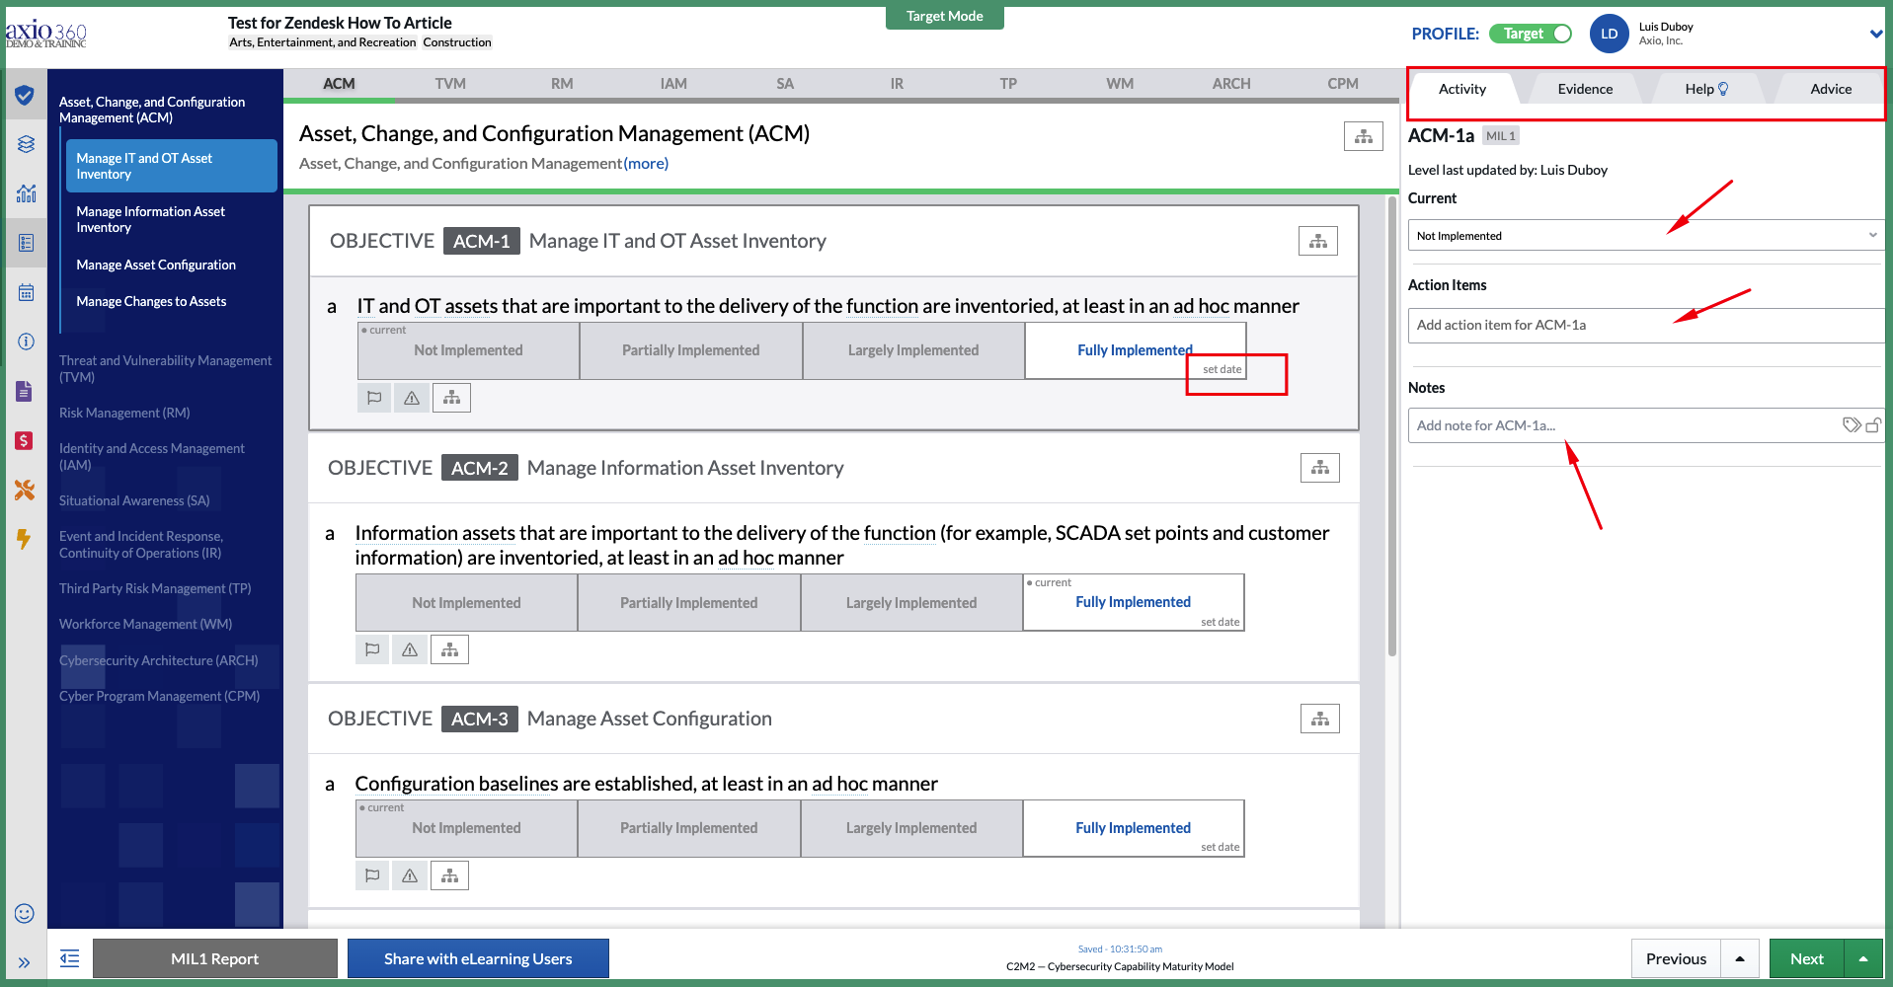The width and height of the screenshot is (1893, 987).
Task: Open the Current level dropdown showing Not Implemented
Action: 1644,235
